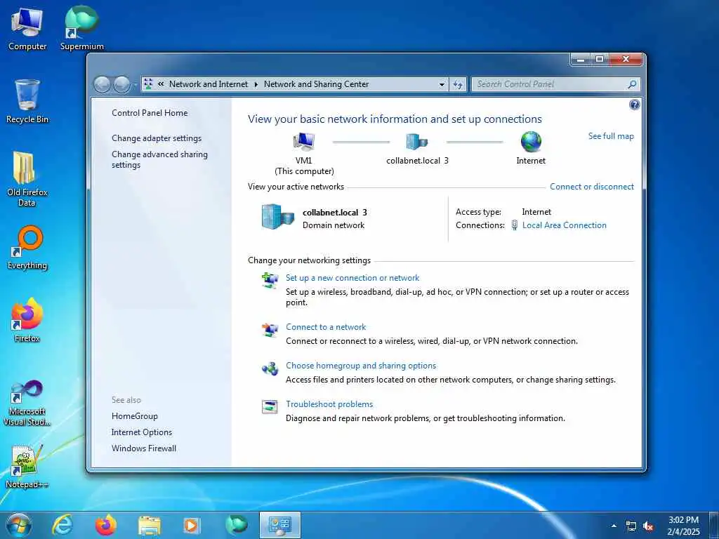Click the Help question mark icon
Image resolution: width=719 pixels, height=539 pixels.
634,105
